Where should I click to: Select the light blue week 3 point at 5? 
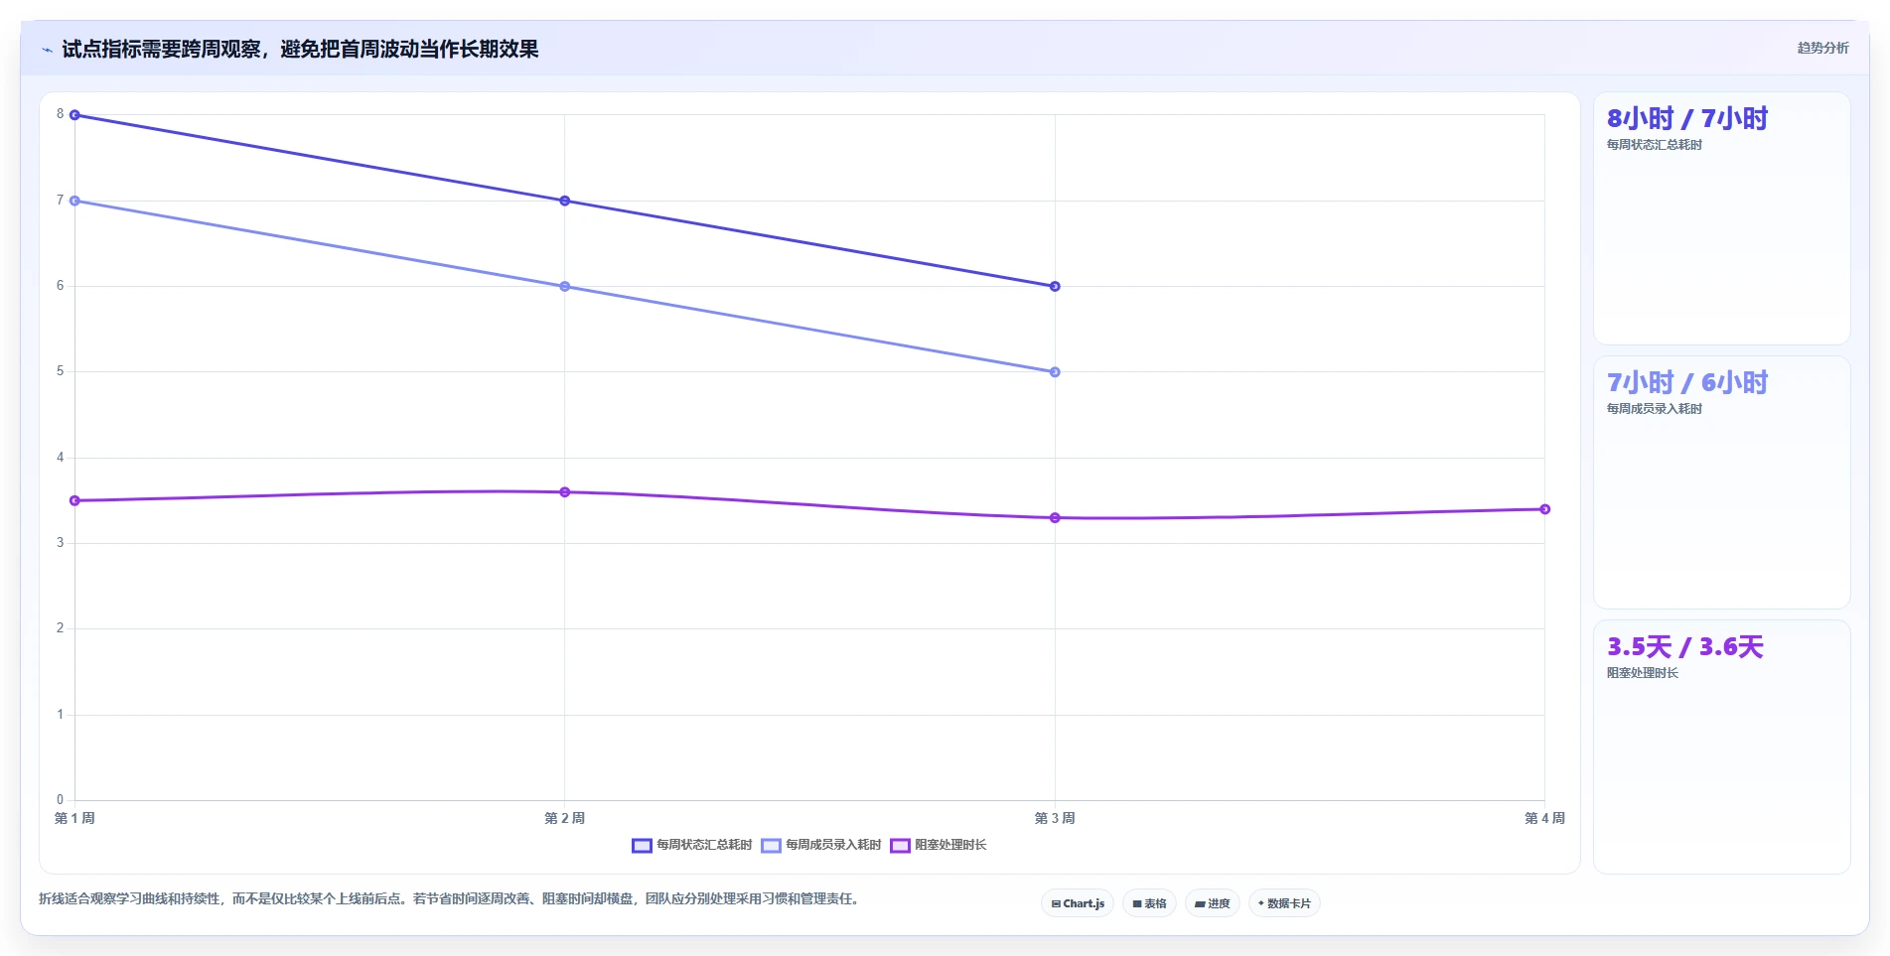click(x=1055, y=372)
